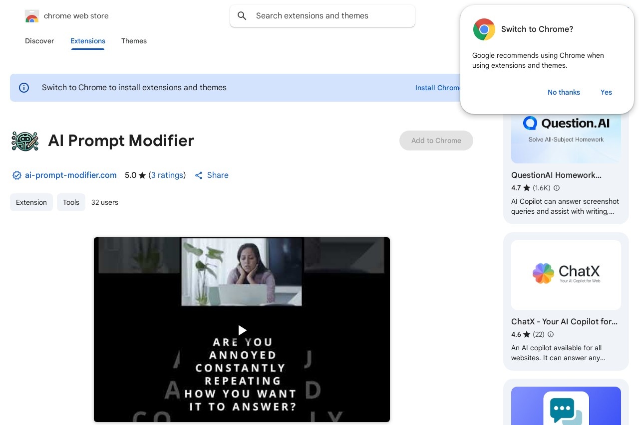
Task: Click the Install Chrome link in banner
Action: tap(438, 88)
